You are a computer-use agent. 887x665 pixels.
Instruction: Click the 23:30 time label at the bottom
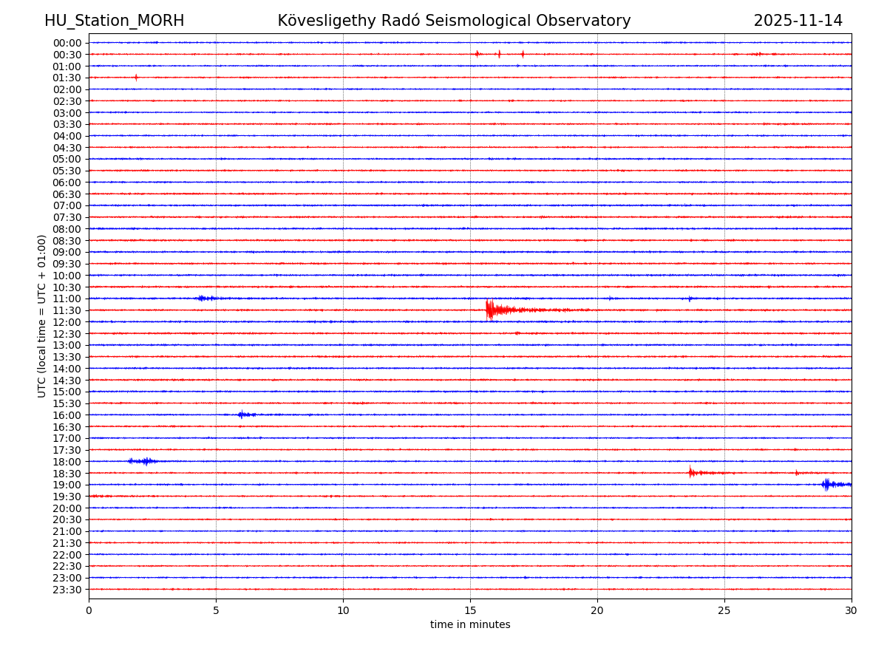(x=67, y=590)
